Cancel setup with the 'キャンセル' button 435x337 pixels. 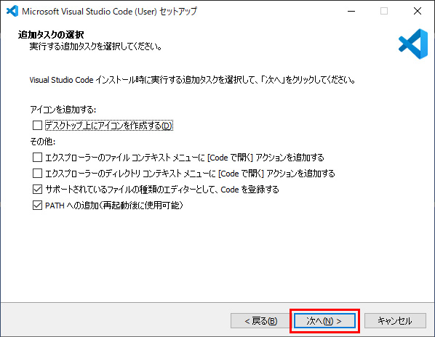pyautogui.click(x=395, y=321)
